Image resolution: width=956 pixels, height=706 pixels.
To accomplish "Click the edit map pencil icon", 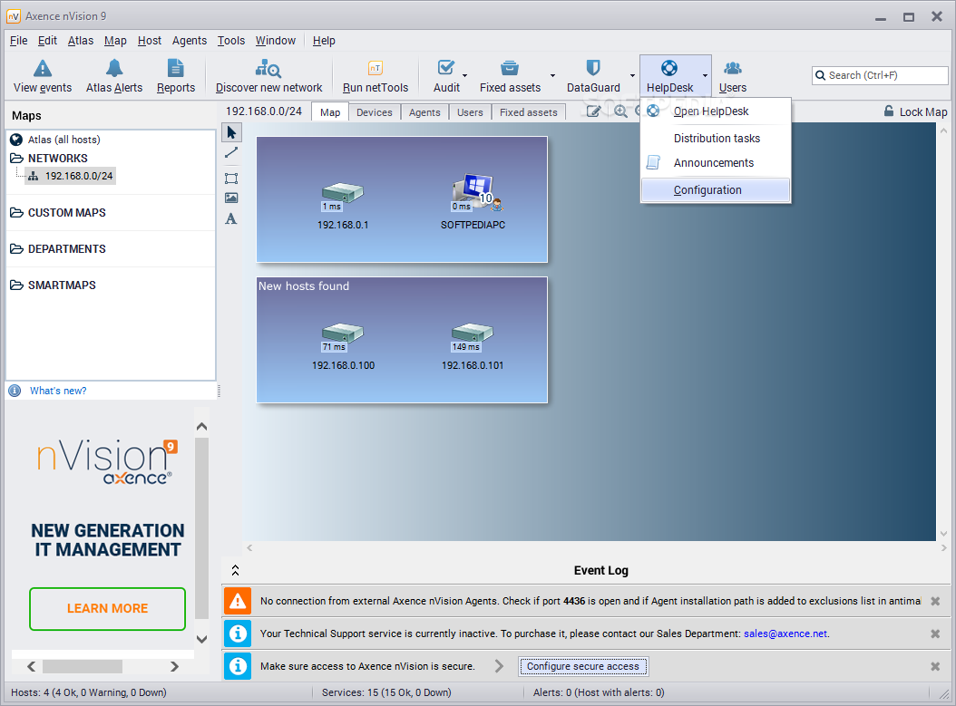I will coord(593,111).
